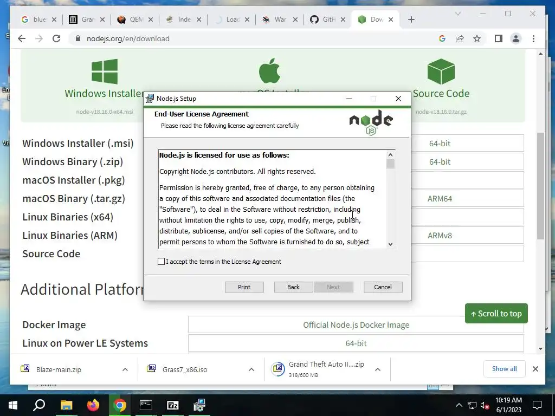This screenshot has width=555, height=416.
Task: Click ARMv8 link for Linux Binaries (ARM)
Action: [440, 235]
